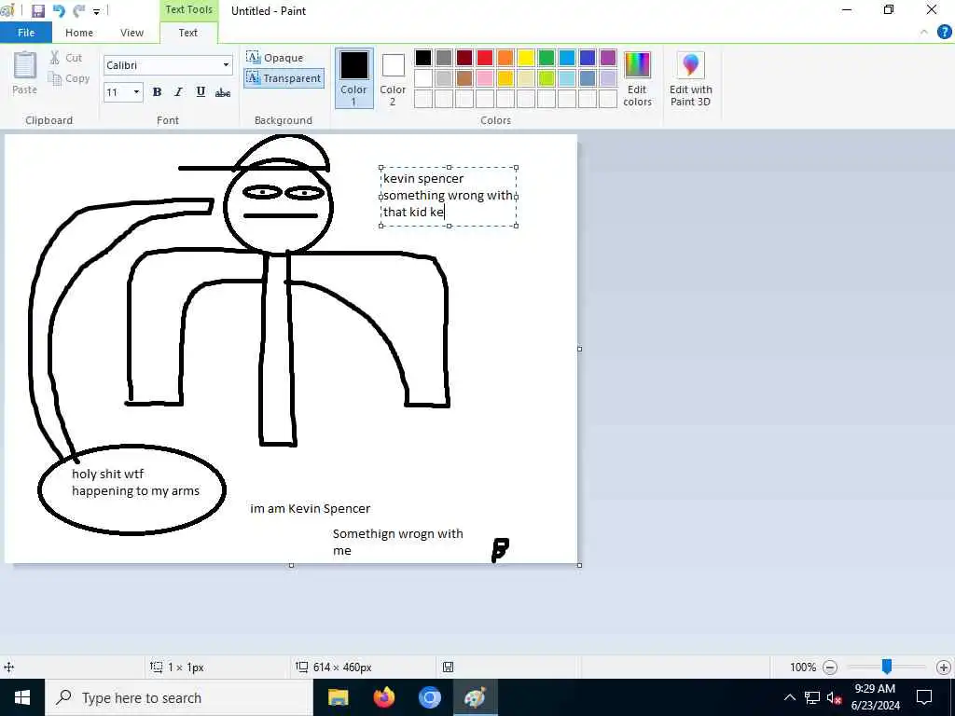
Task: Open Firefox from the taskbar
Action: [383, 697]
